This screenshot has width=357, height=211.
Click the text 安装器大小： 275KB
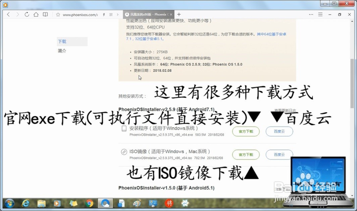click(x=151, y=52)
